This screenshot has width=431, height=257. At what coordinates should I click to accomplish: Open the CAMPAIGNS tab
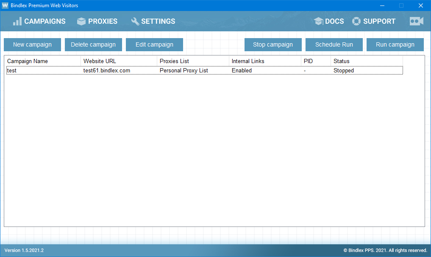[x=44, y=21]
